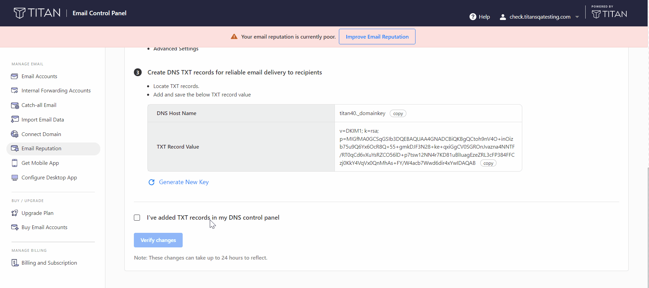Click the Buy Email Accounts icon
This screenshot has width=649, height=288.
pyautogui.click(x=15, y=227)
